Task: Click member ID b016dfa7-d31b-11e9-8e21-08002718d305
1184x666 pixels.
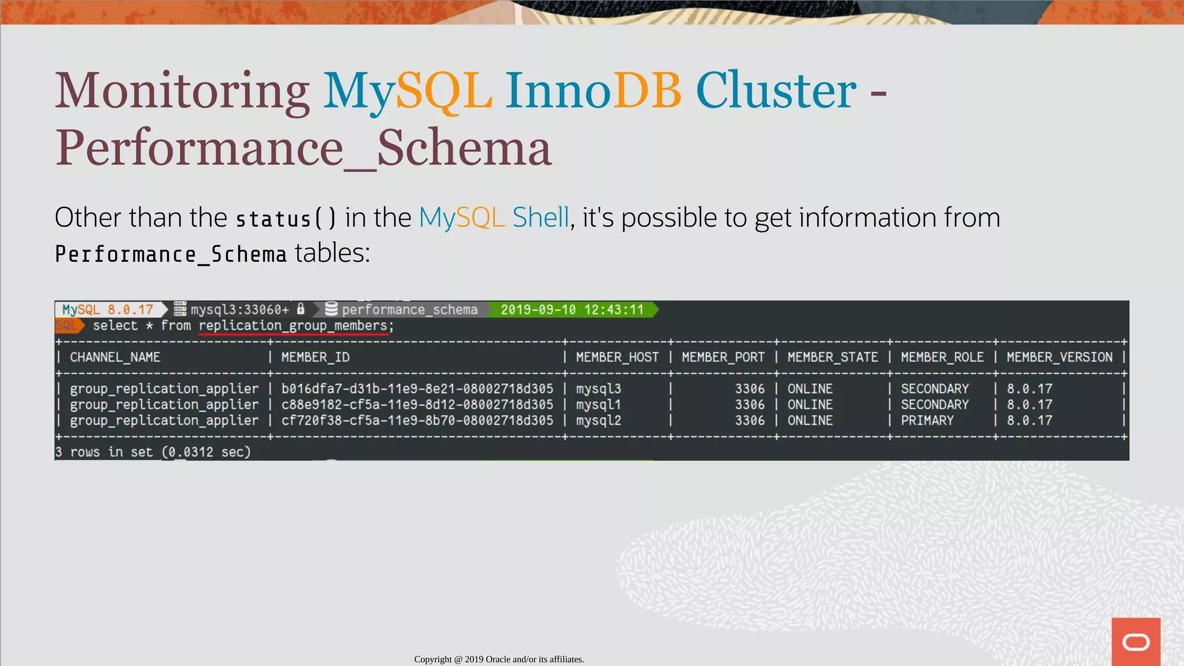Action: pyautogui.click(x=417, y=388)
